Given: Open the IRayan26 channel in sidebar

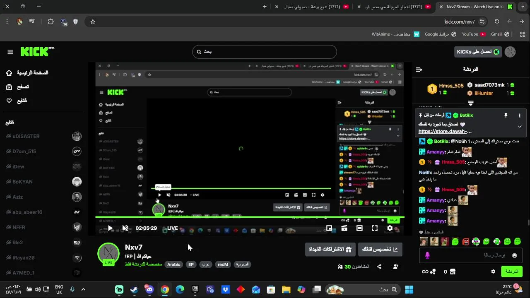Looking at the screenshot, I should [43, 257].
